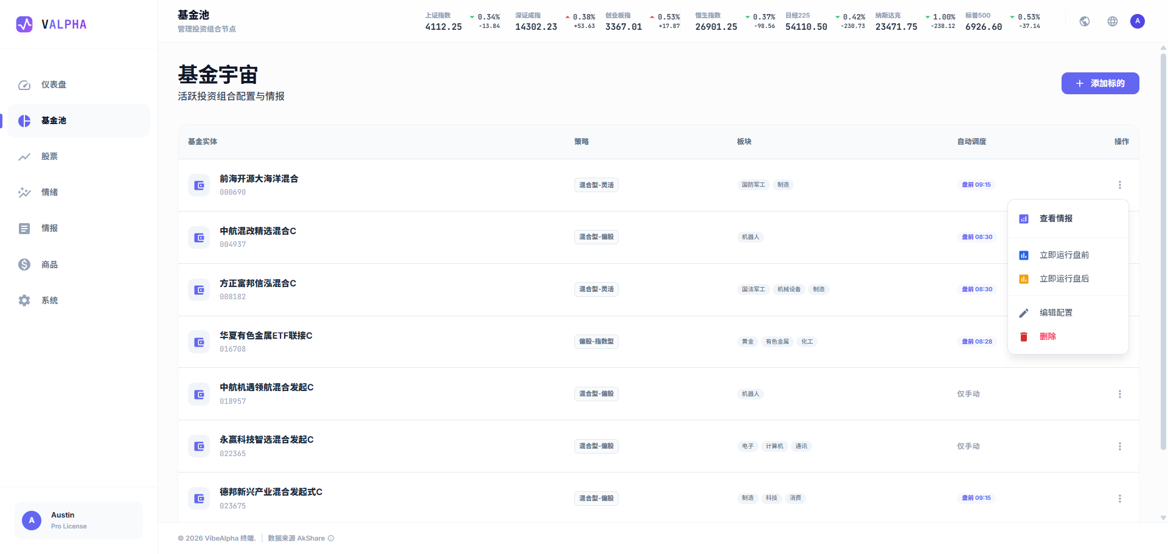Click fund icon of 中航混改精选混合C
Image resolution: width=1168 pixels, height=554 pixels.
(x=199, y=238)
